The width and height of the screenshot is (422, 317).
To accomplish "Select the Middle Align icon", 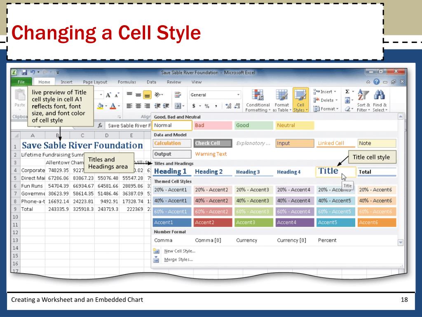I will click(138, 95).
